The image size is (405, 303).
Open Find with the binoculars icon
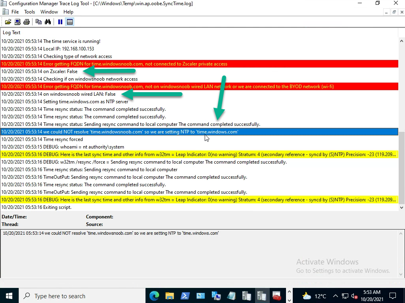point(48,22)
